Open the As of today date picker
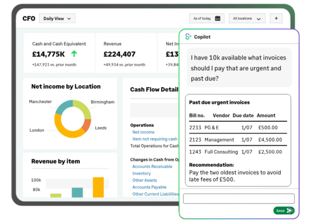The height and width of the screenshot is (223, 312). 207,18
